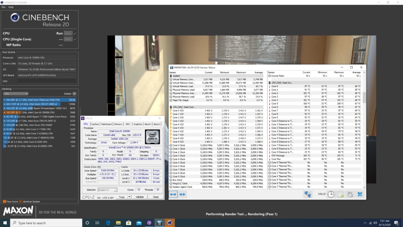The image size is (403, 227).
Task: Click scroll down arrow in HWiNFO list
Action: tap(364, 187)
